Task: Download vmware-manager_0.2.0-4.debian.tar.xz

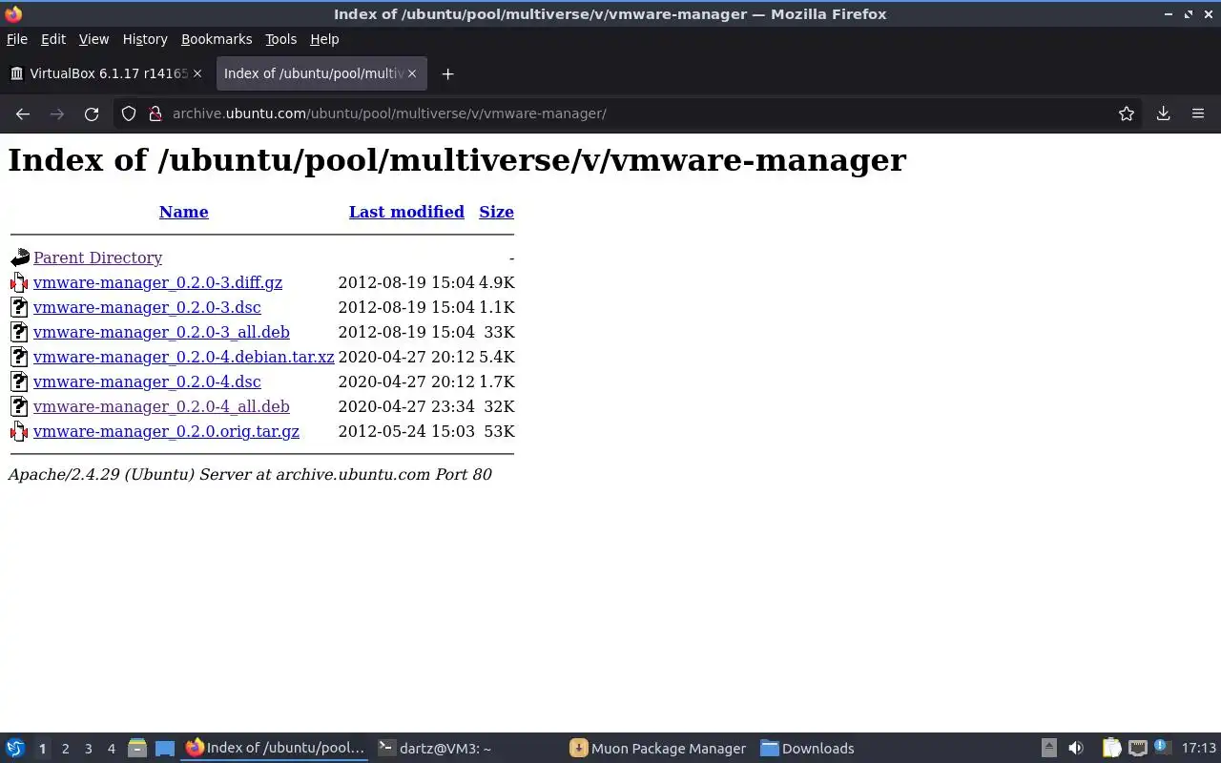Action: [x=183, y=357]
